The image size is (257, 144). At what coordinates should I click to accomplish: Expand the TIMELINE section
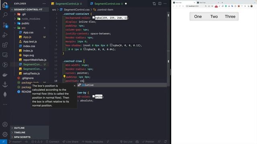pos(30,132)
